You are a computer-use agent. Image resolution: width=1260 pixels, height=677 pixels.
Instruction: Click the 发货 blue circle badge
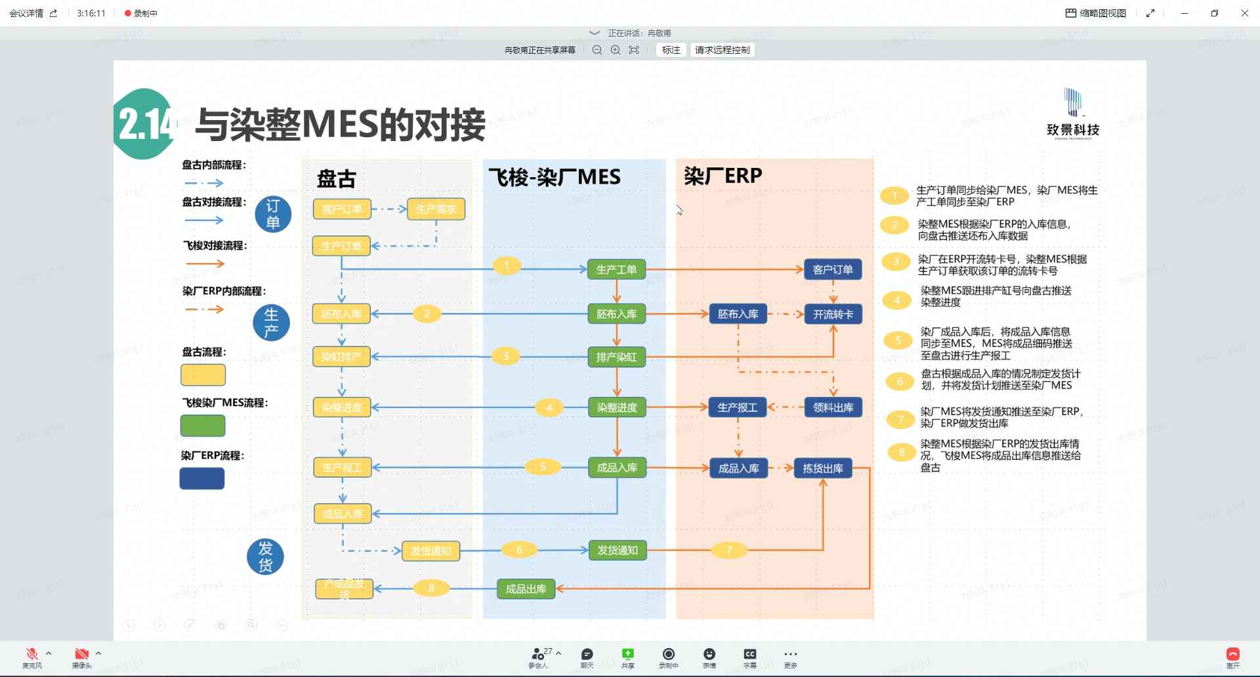click(x=265, y=556)
